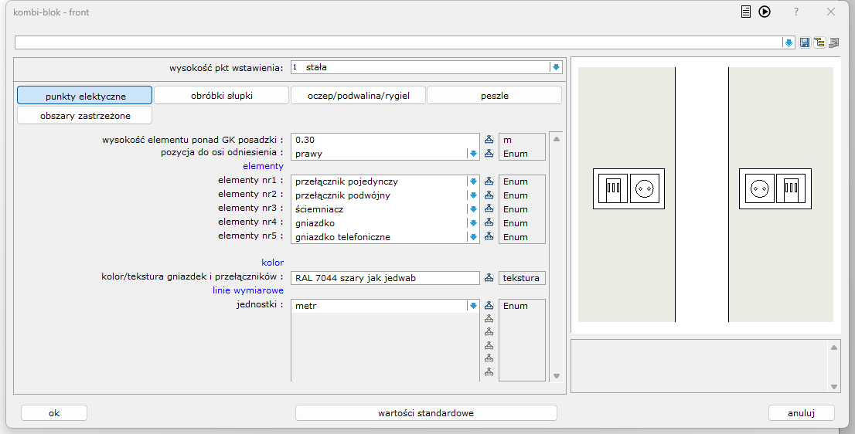
Task: Click the stamp icon beside 'jednostki' row
Action: tap(489, 306)
